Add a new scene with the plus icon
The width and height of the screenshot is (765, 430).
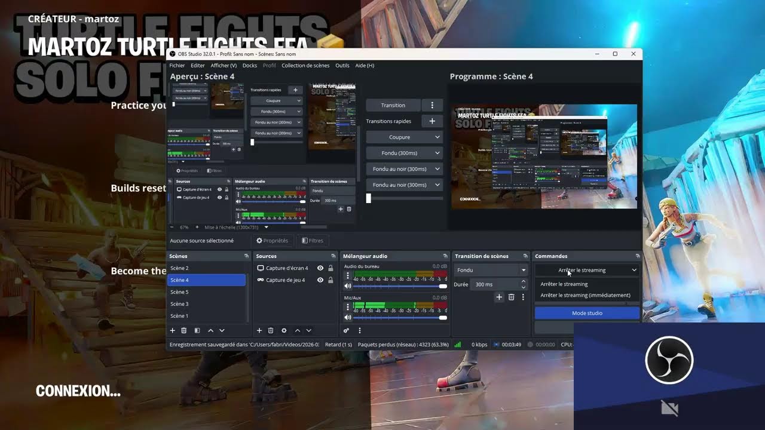[x=173, y=330]
